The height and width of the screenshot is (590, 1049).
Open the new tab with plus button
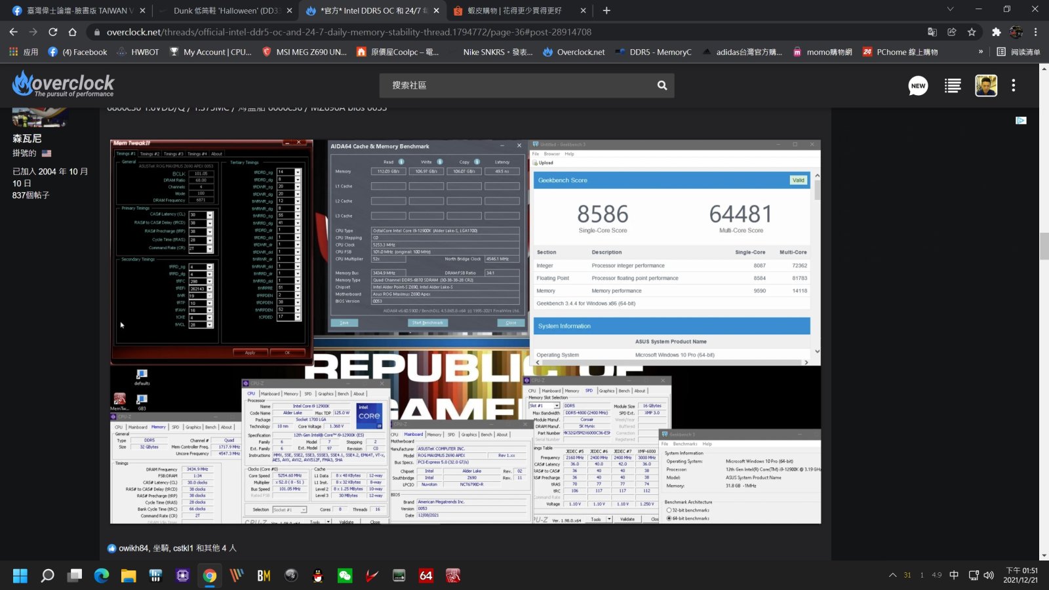606,10
